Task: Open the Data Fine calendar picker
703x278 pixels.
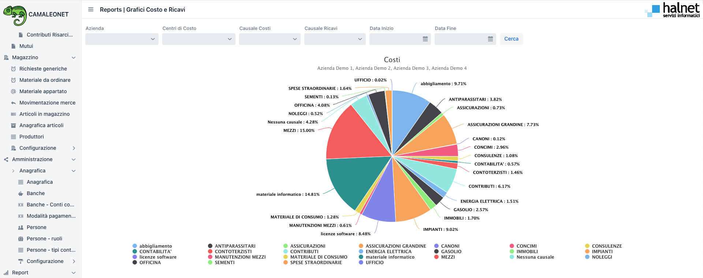Action: 490,39
